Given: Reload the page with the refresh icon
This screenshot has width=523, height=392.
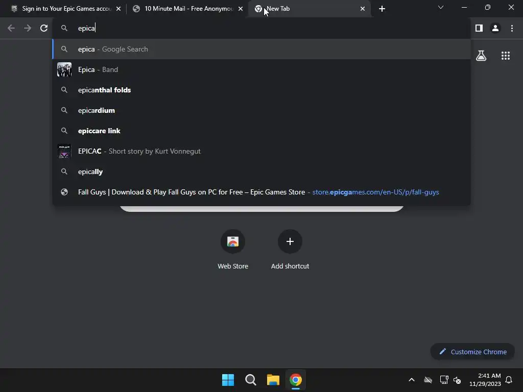Looking at the screenshot, I should tap(44, 29).
